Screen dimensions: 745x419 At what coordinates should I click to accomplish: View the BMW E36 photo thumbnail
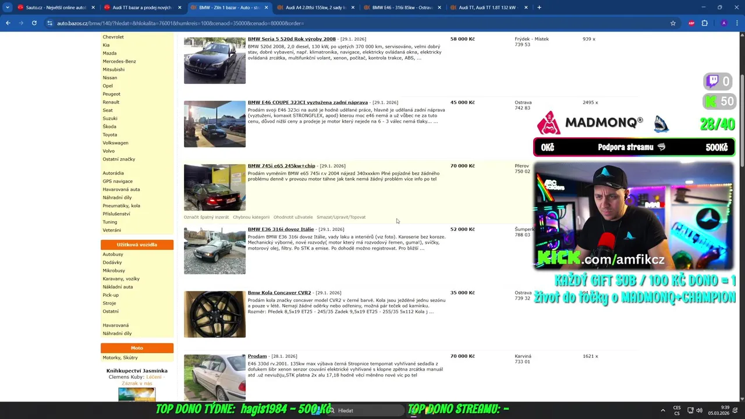(x=215, y=251)
